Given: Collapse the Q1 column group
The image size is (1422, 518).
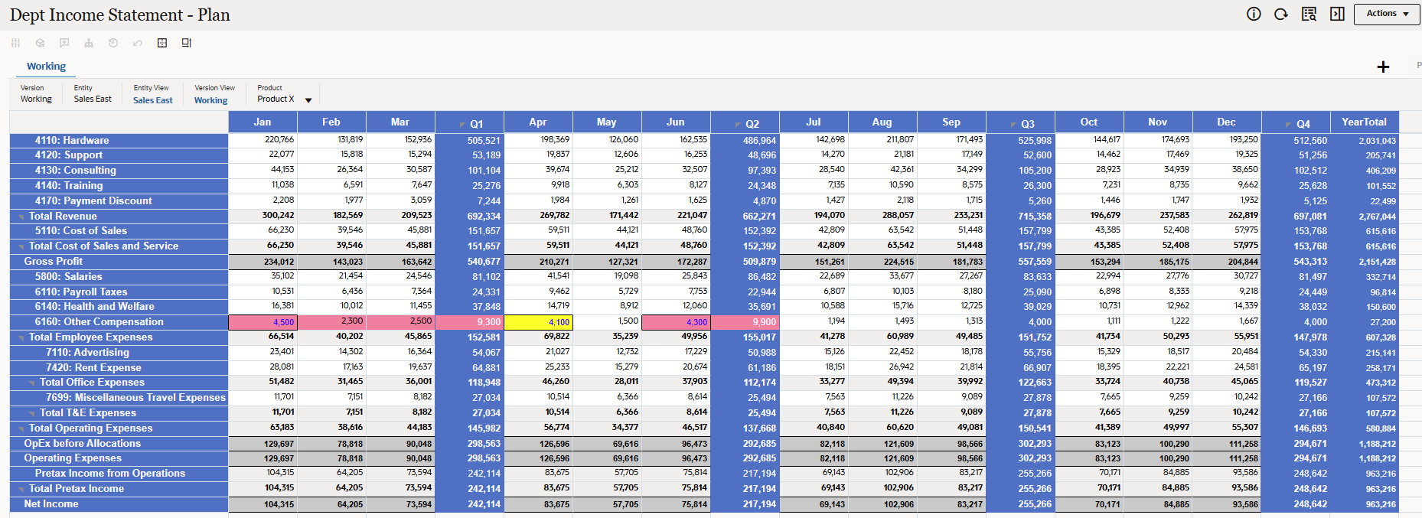Looking at the screenshot, I should pyautogui.click(x=462, y=124).
